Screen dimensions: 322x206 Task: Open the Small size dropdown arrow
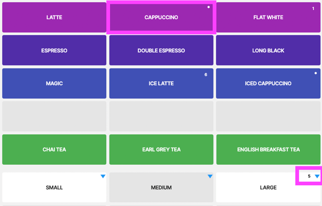[103, 176]
